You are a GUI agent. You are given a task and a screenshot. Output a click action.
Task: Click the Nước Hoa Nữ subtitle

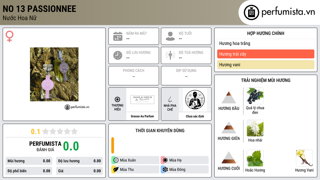point(20,18)
